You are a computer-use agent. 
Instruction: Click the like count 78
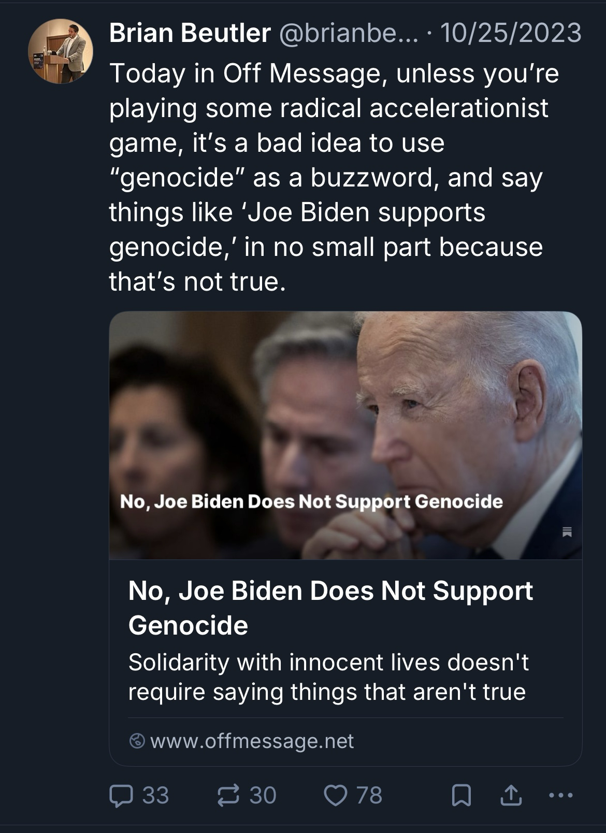(369, 796)
